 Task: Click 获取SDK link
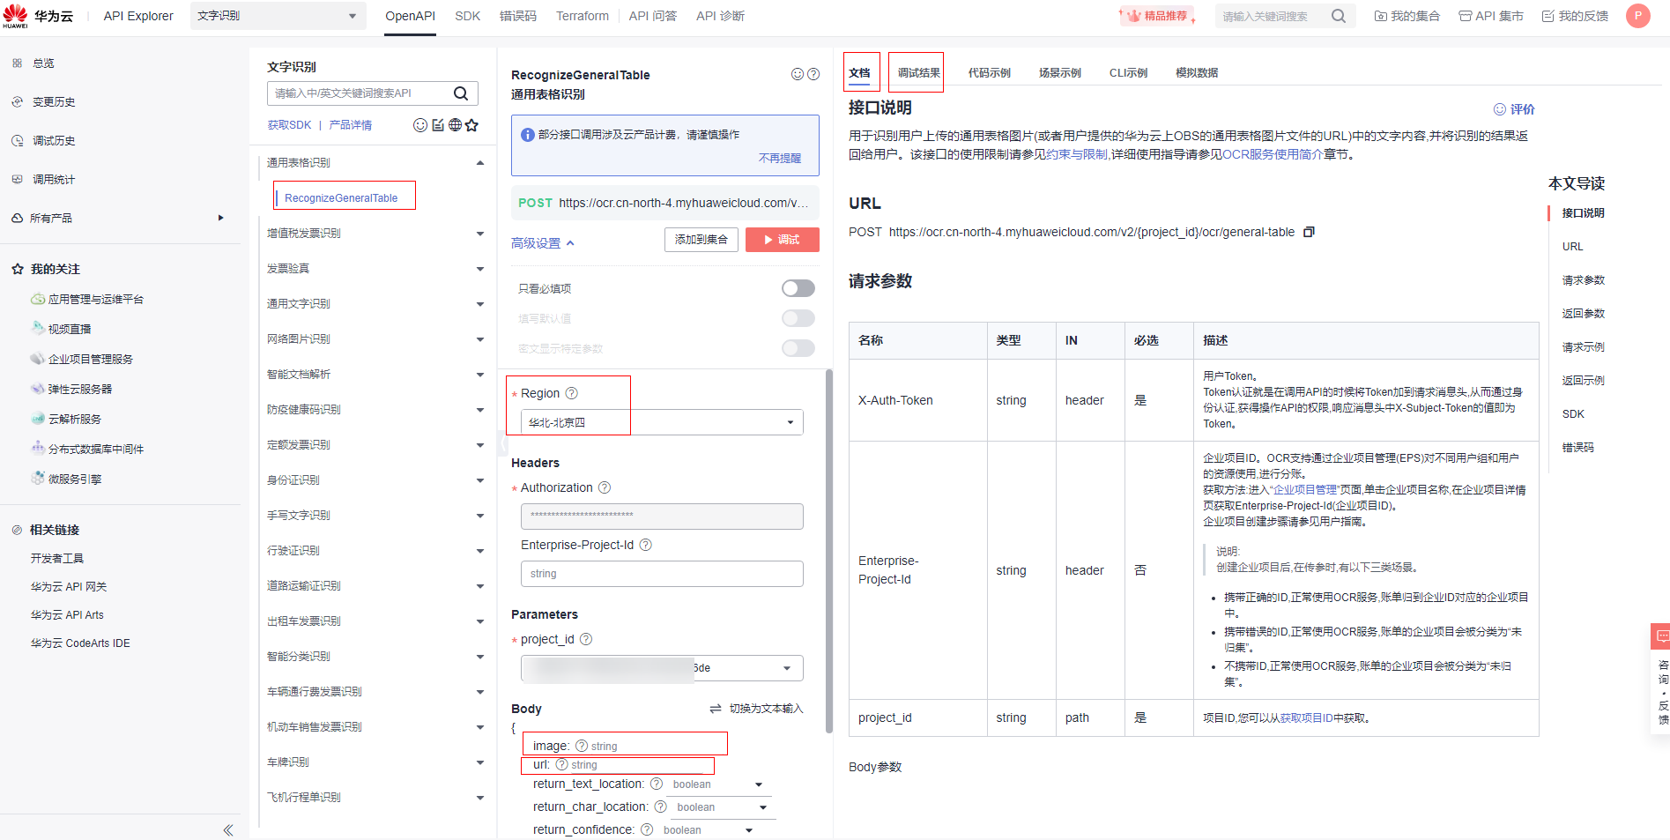click(x=290, y=125)
